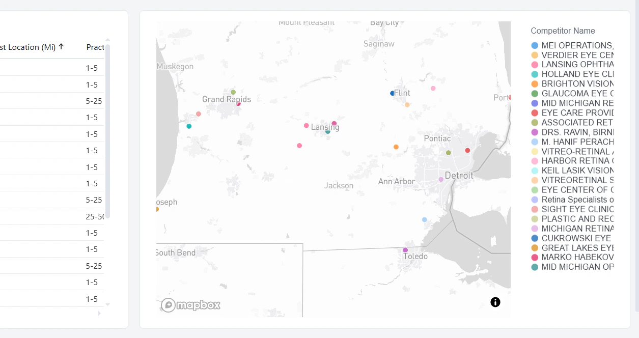Select the magenta dot northeast of Lansing
This screenshot has height=338, width=639.
[334, 123]
